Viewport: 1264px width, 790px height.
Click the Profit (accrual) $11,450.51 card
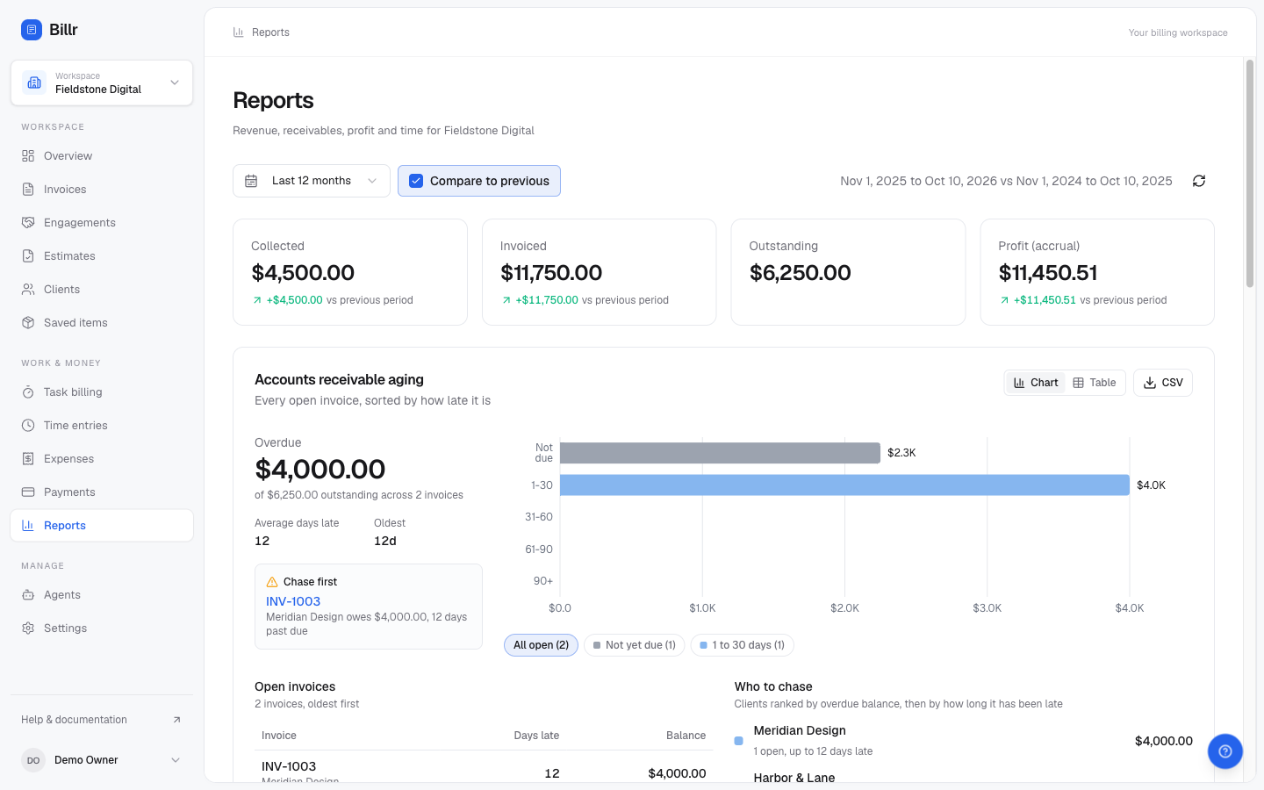point(1097,272)
